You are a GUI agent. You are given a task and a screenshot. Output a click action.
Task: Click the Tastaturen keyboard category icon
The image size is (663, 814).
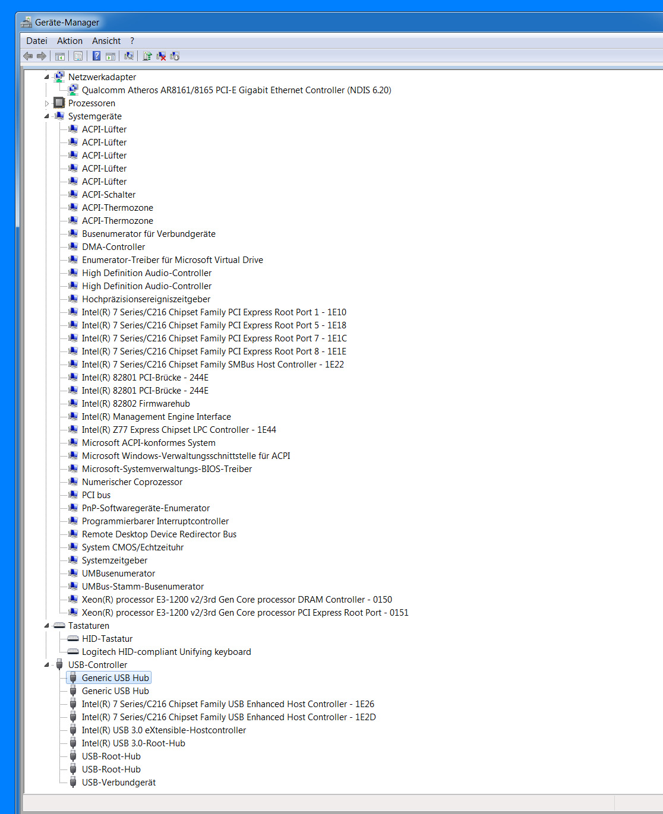(x=59, y=625)
